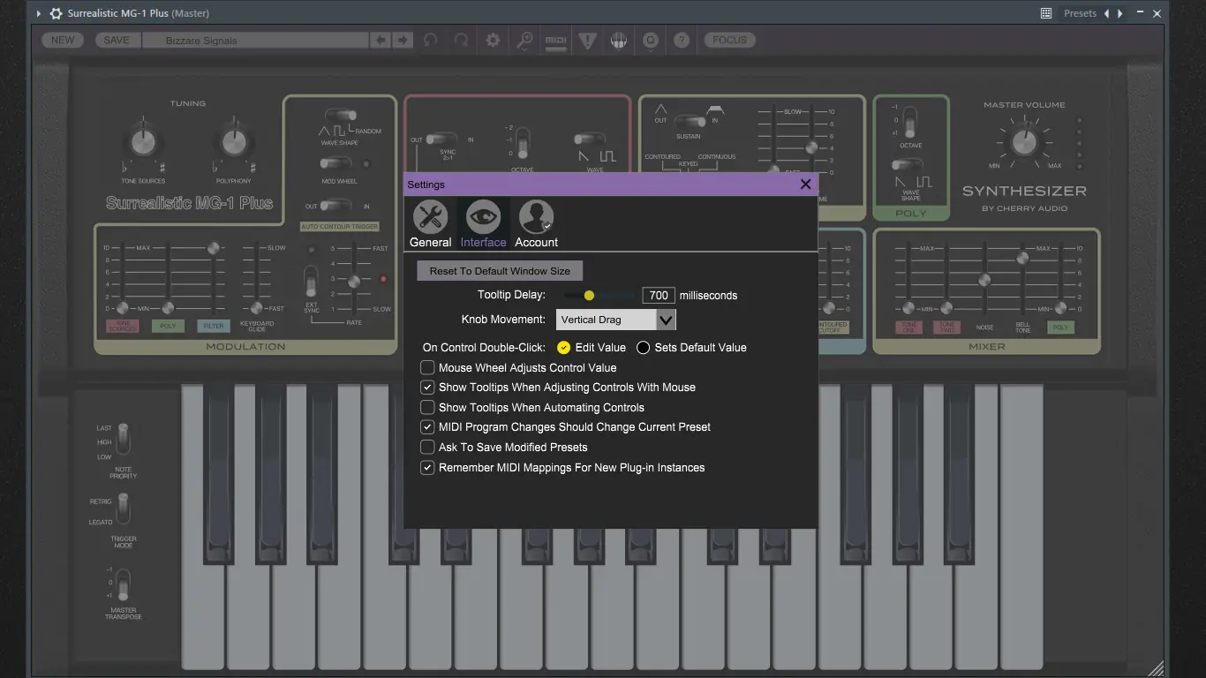
Task: Close the Settings dialog
Action: click(x=805, y=185)
